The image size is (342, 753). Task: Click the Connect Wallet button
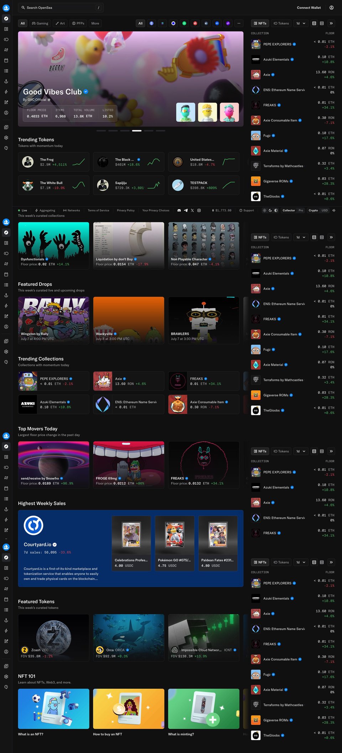point(309,7)
